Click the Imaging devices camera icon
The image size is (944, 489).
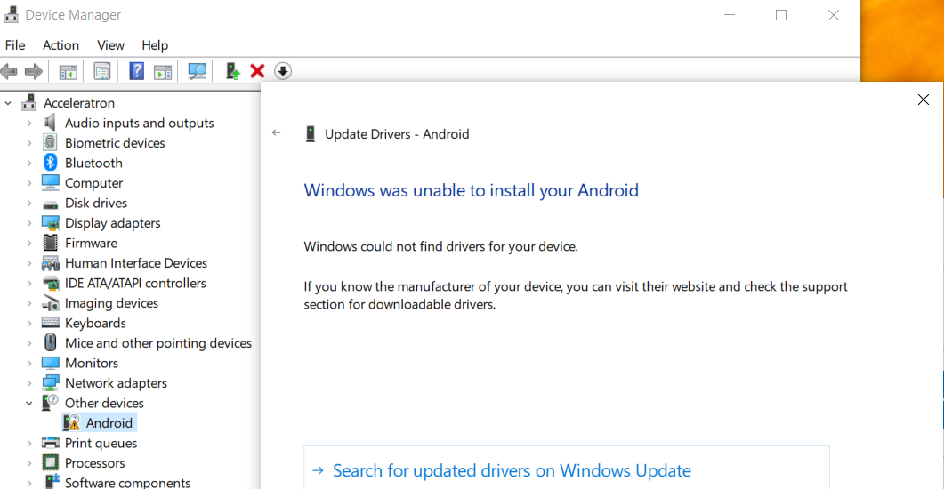coord(51,303)
